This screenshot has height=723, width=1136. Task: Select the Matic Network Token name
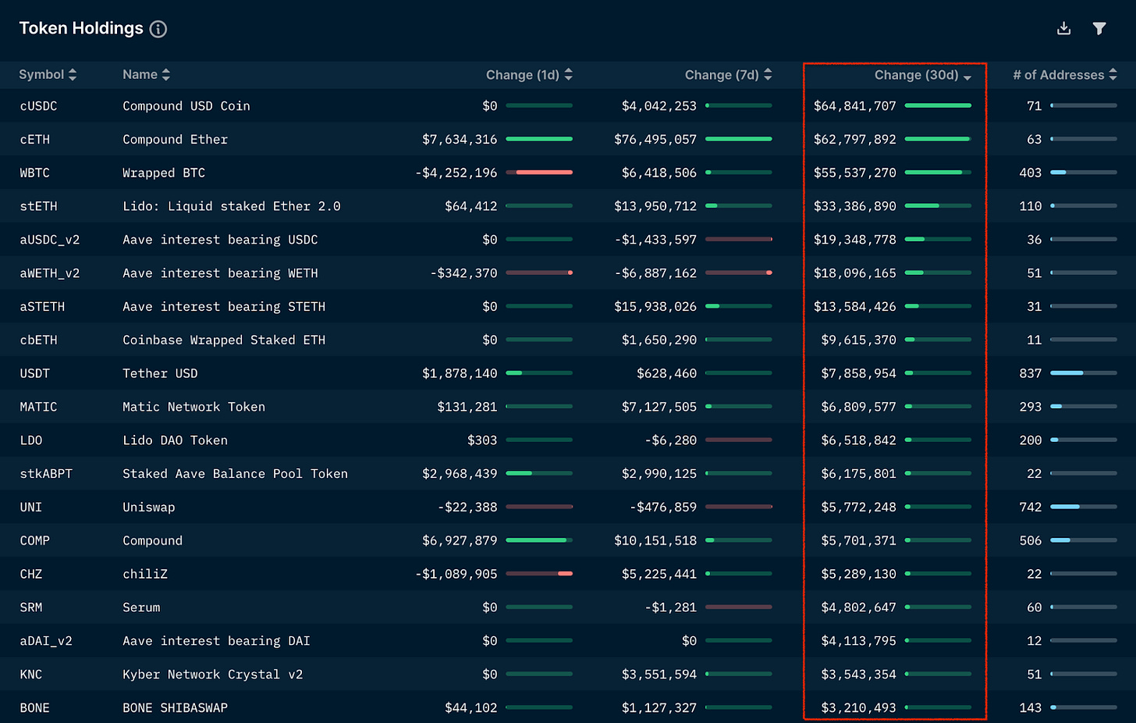coord(193,408)
